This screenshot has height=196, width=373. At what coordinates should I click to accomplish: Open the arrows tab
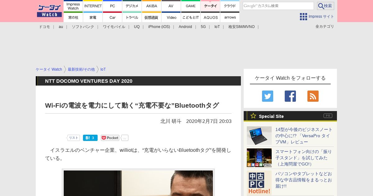(x=230, y=17)
